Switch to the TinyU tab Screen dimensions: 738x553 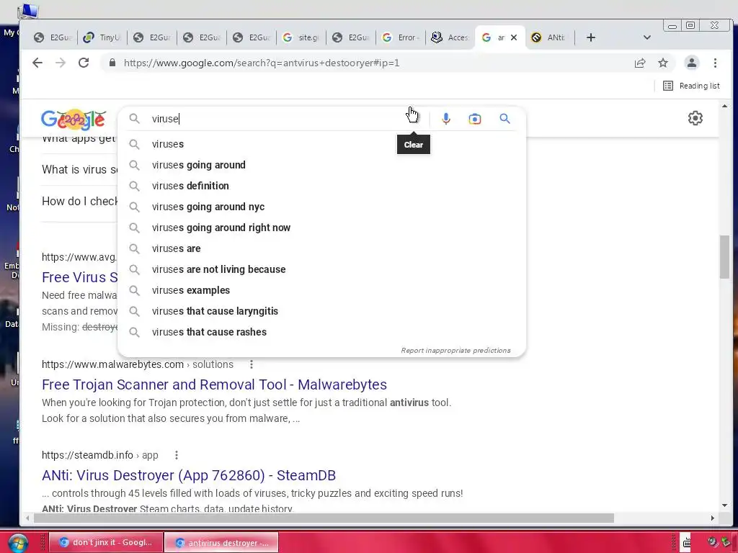coord(102,37)
